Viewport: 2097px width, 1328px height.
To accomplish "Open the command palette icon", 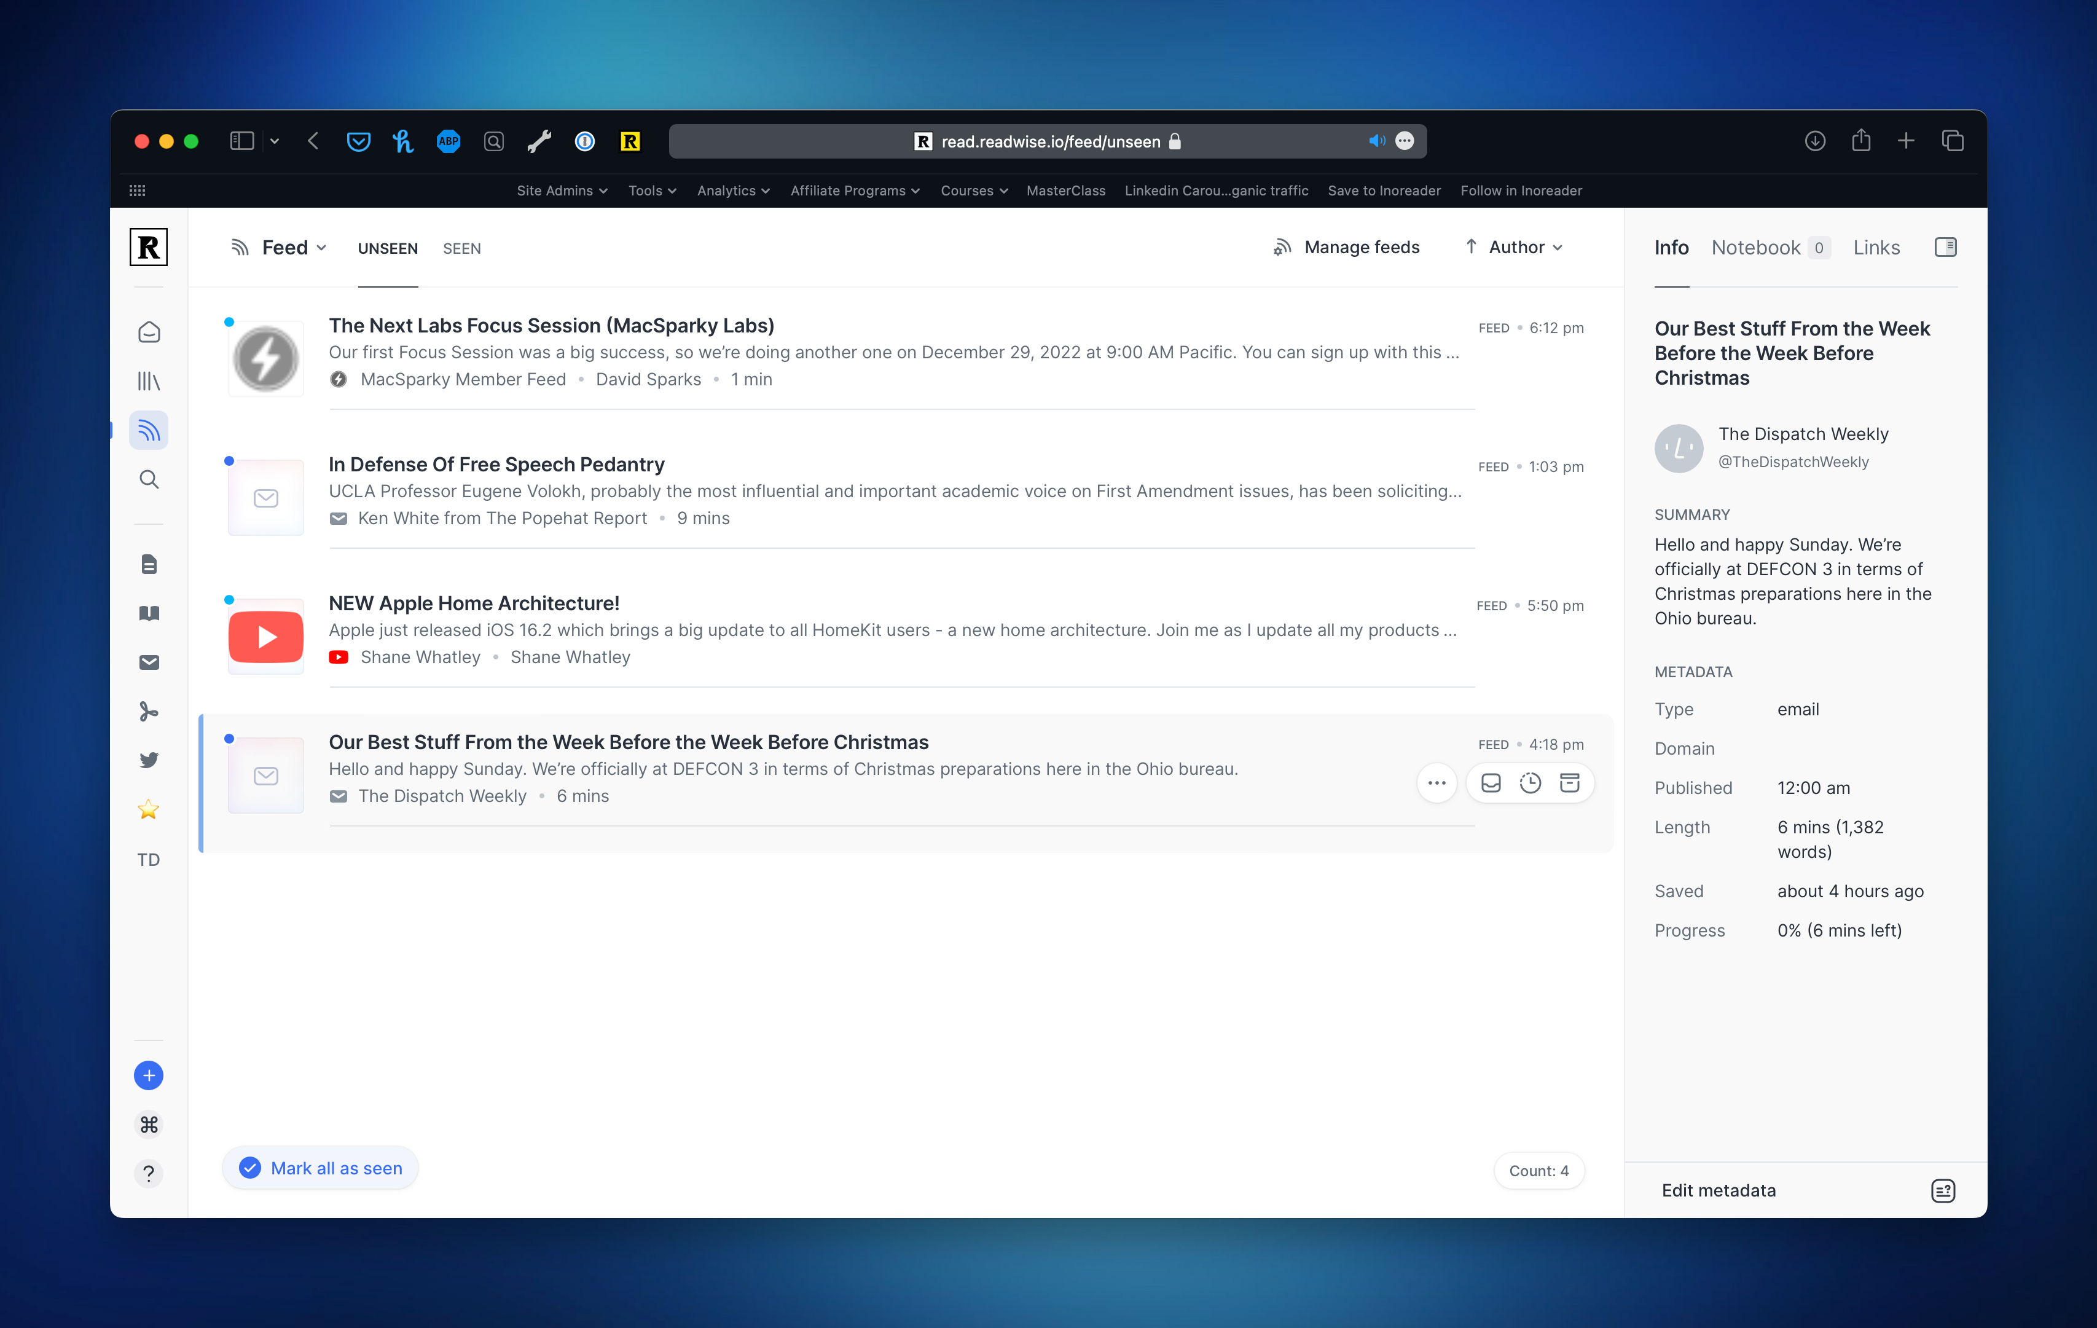I will (149, 1125).
